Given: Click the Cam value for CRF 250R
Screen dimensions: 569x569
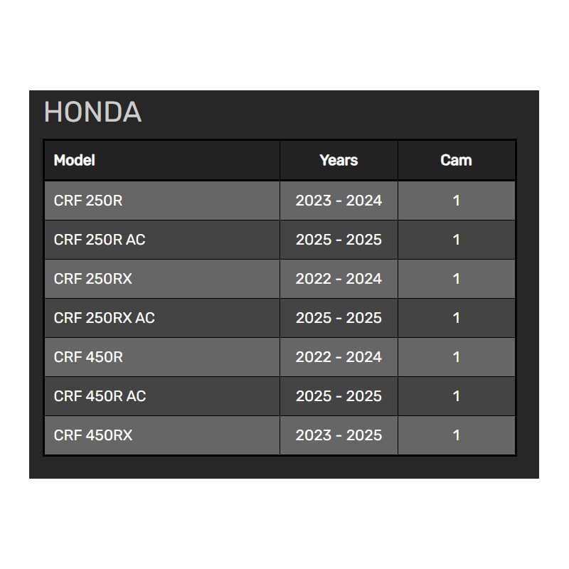Looking at the screenshot, I should [456, 201].
